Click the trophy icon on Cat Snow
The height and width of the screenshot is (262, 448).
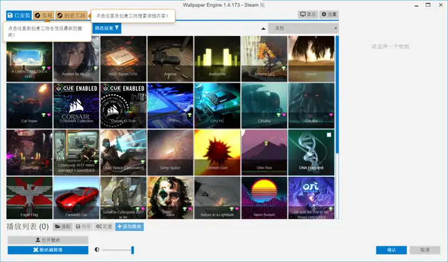click(44, 115)
